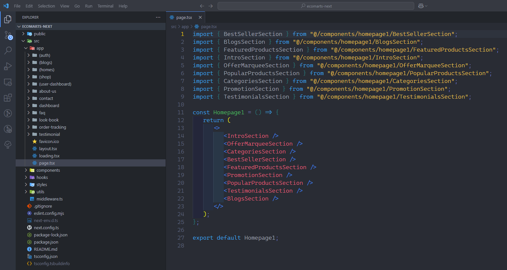Screen dimensions: 507x270
Task: Open the Extensions view
Action: coord(8,98)
